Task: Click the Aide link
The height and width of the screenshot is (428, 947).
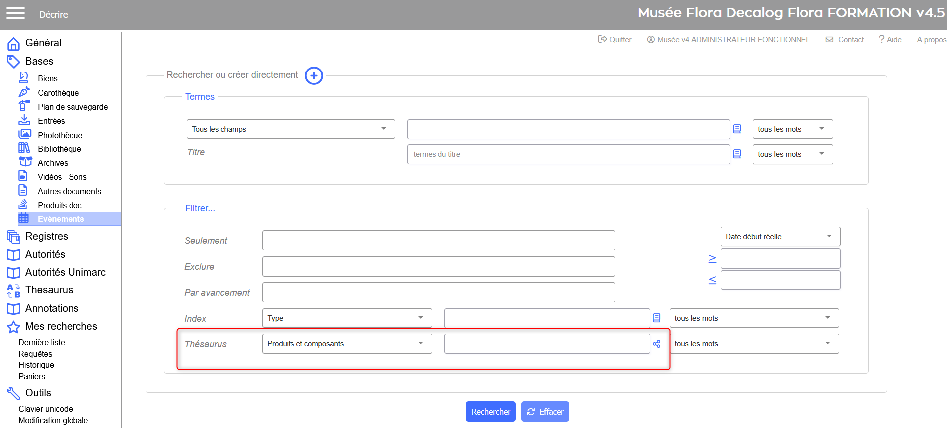Action: tap(890, 40)
